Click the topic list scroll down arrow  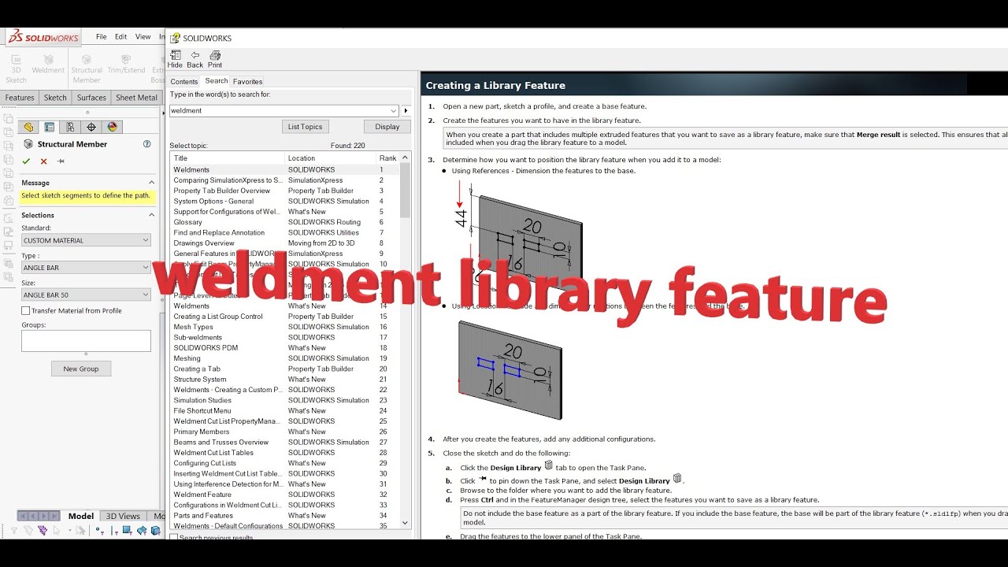coord(406,522)
